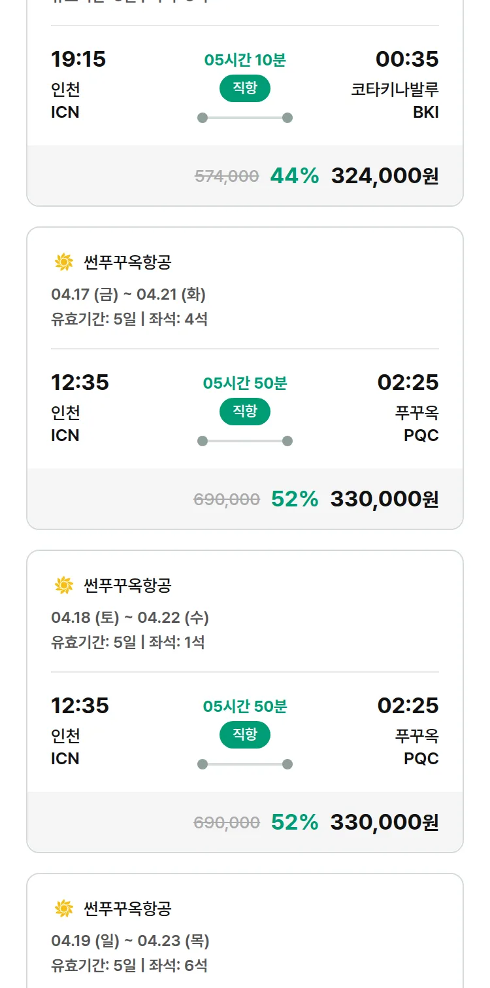Viewport: 490px width, 988px height.
Task: Open the 04.19 (일) ~ 04.23 (목) date range
Action: click(130, 941)
